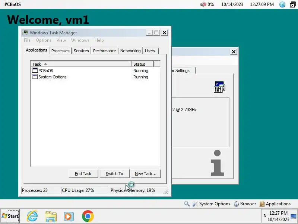This screenshot has height=224, width=298.
Task: Open the Help menu in Task Manager
Action: (x=99, y=40)
